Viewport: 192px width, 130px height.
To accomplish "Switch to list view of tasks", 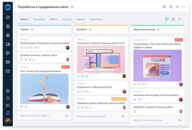I will pos(180,19).
